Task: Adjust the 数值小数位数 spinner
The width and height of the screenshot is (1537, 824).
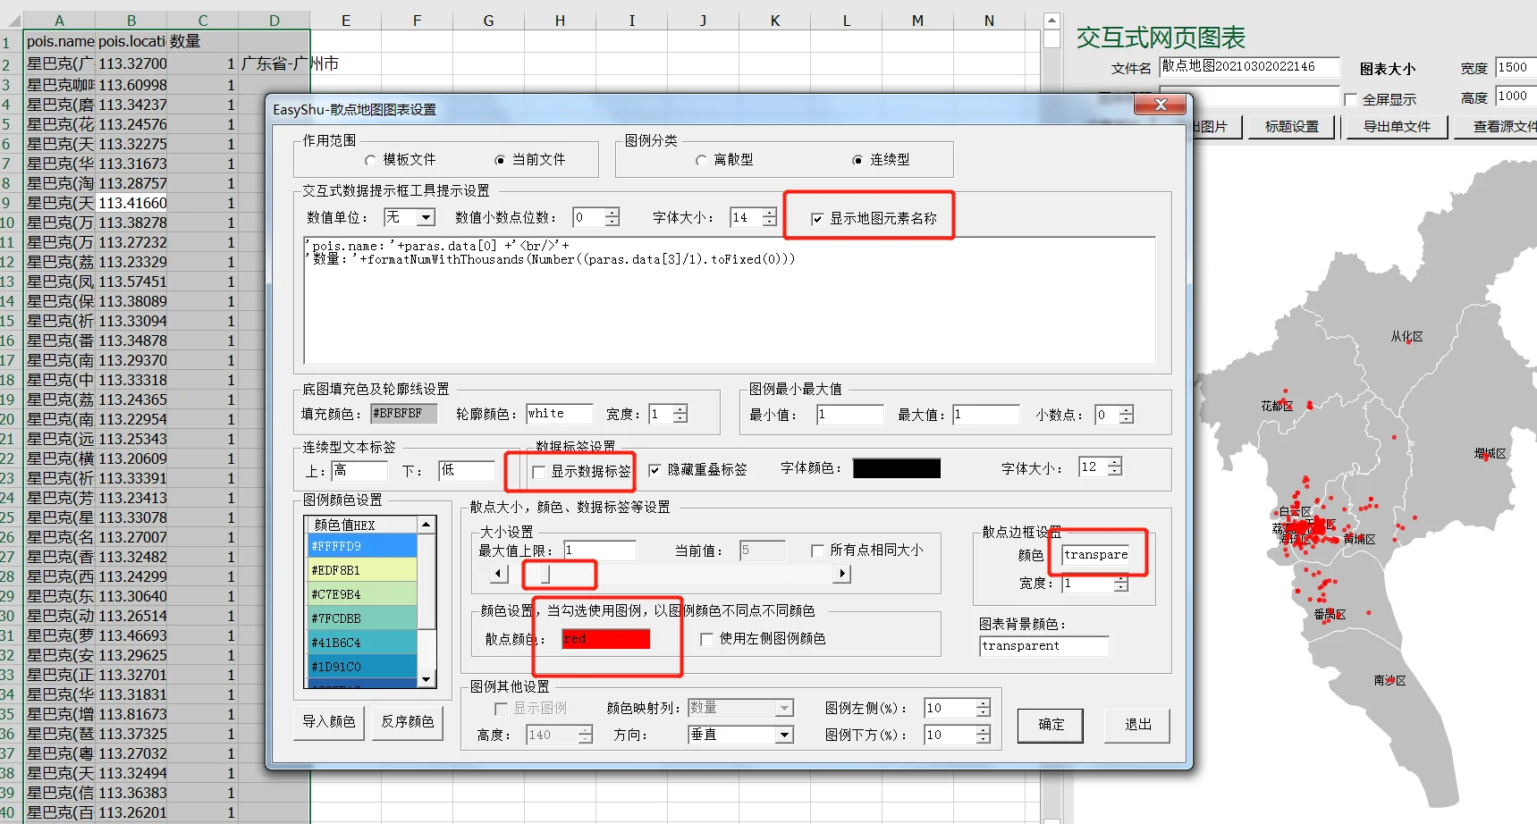Action: (x=612, y=217)
